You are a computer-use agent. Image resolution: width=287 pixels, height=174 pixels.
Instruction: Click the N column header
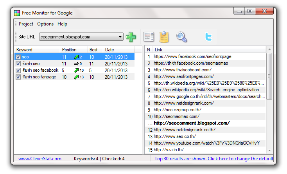[x=149, y=50]
